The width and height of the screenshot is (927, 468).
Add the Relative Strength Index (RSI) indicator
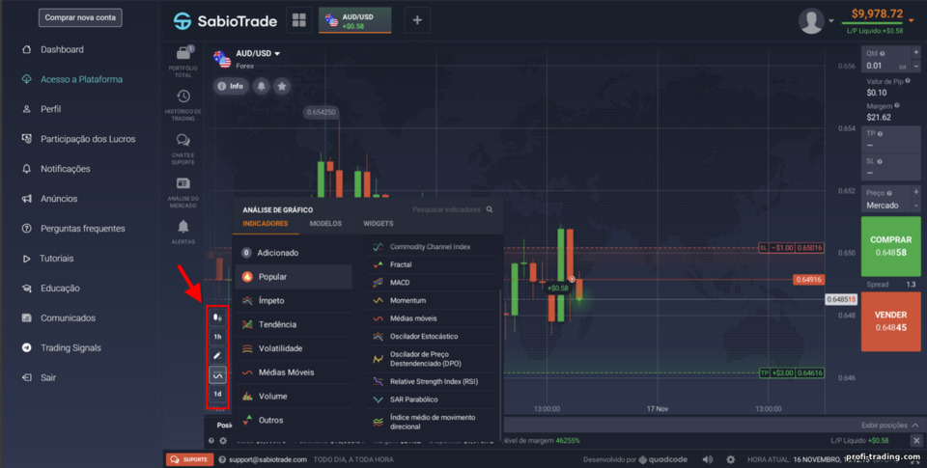(433, 382)
